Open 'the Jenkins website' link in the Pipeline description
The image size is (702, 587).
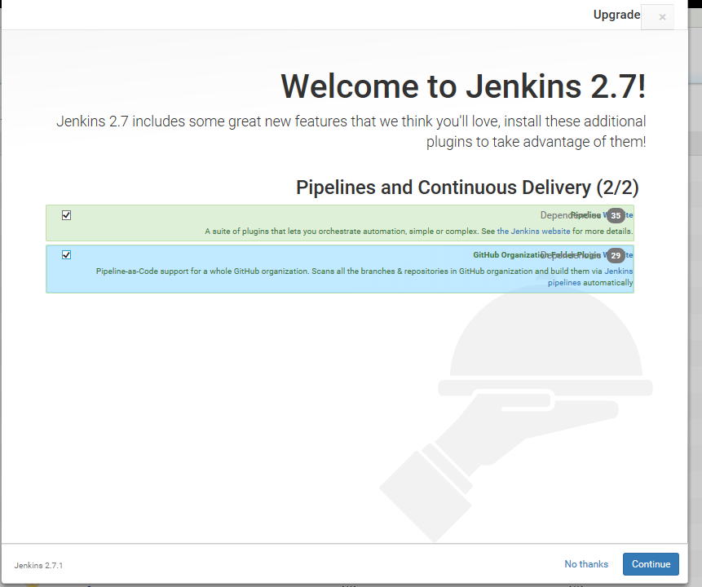(533, 232)
